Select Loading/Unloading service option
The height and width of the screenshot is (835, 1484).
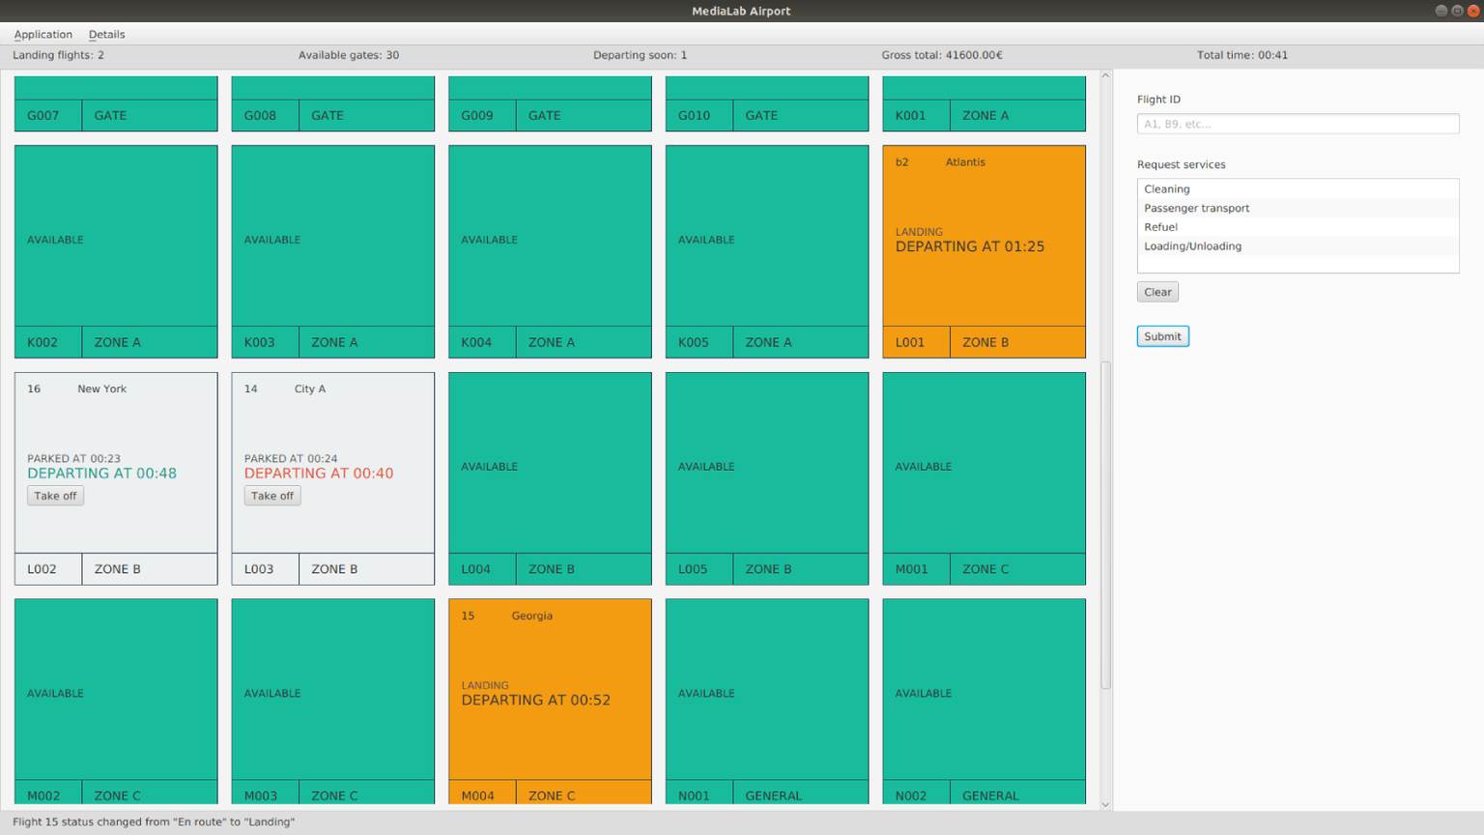point(1298,246)
